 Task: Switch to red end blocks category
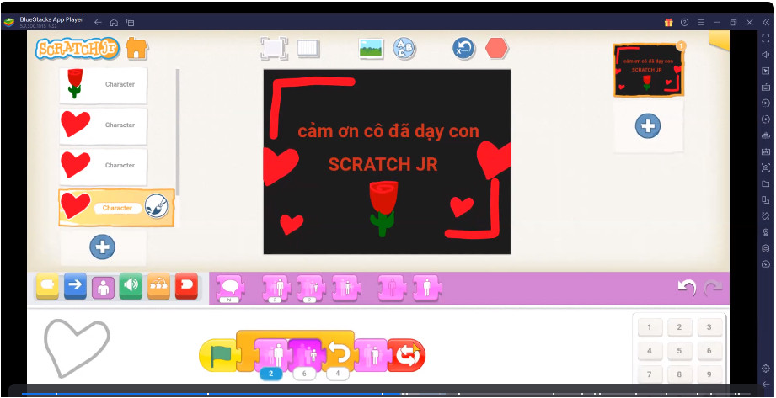186,286
